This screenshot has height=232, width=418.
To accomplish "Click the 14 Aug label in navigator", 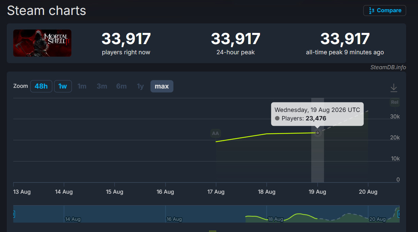I will pyautogui.click(x=73, y=219).
